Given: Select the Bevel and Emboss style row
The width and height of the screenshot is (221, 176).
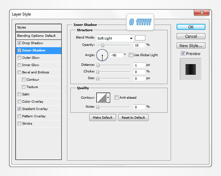Looking at the screenshot, I should (39, 72).
